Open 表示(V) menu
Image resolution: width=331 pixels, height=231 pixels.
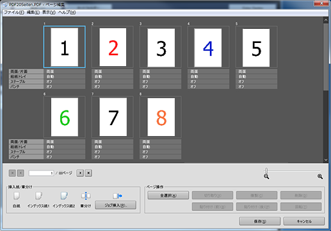click(49, 12)
